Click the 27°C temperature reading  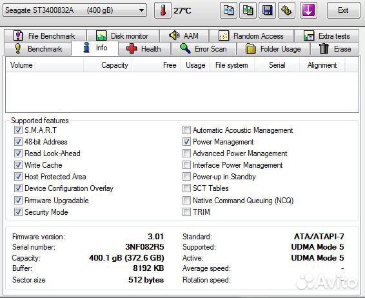click(x=182, y=11)
